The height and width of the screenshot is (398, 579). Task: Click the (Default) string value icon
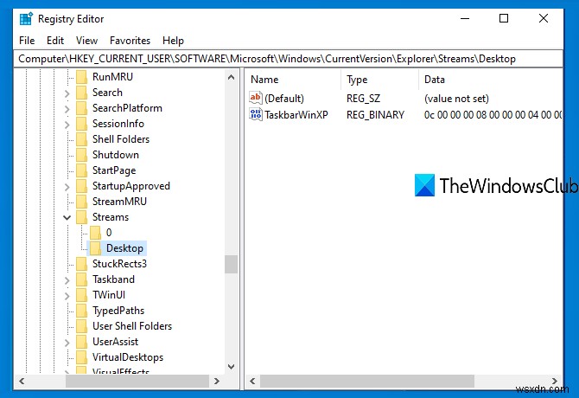tap(256, 98)
